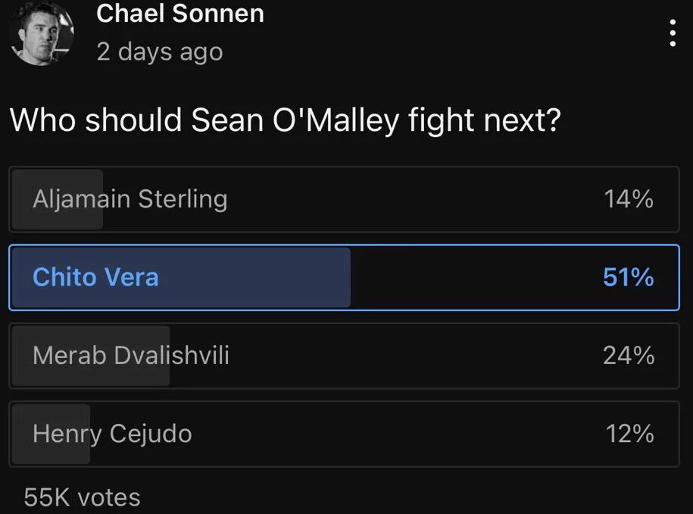Click the "2 days ago" timestamp
The image size is (693, 514).
160,52
